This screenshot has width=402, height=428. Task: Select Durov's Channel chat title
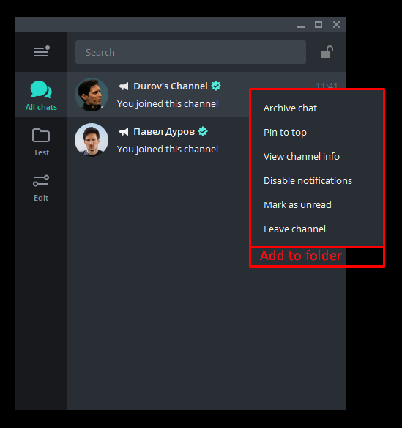(171, 86)
